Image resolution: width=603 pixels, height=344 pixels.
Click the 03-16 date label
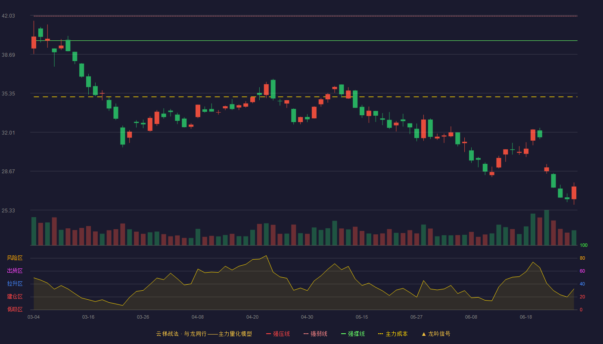88,317
